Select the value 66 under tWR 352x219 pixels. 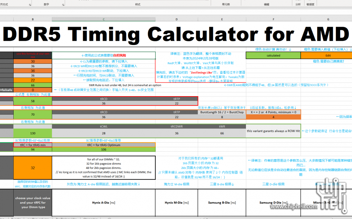222,133
